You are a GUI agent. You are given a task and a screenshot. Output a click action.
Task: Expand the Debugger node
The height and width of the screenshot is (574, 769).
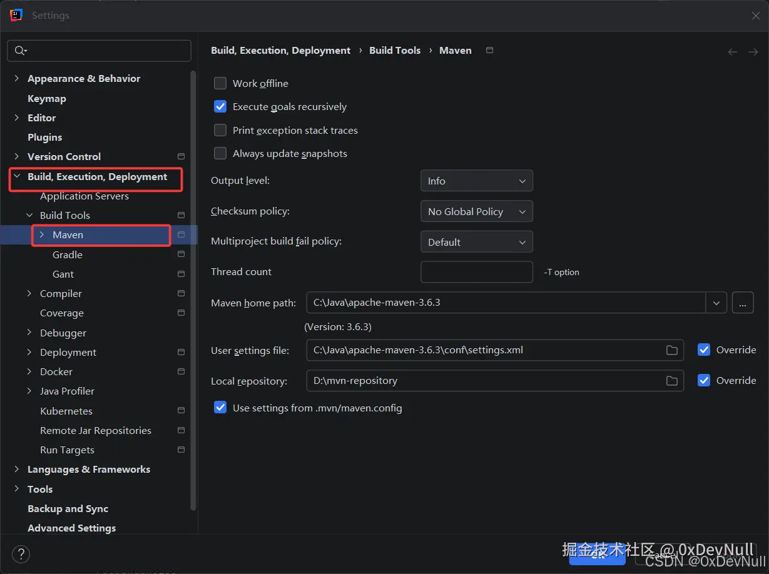tap(29, 333)
